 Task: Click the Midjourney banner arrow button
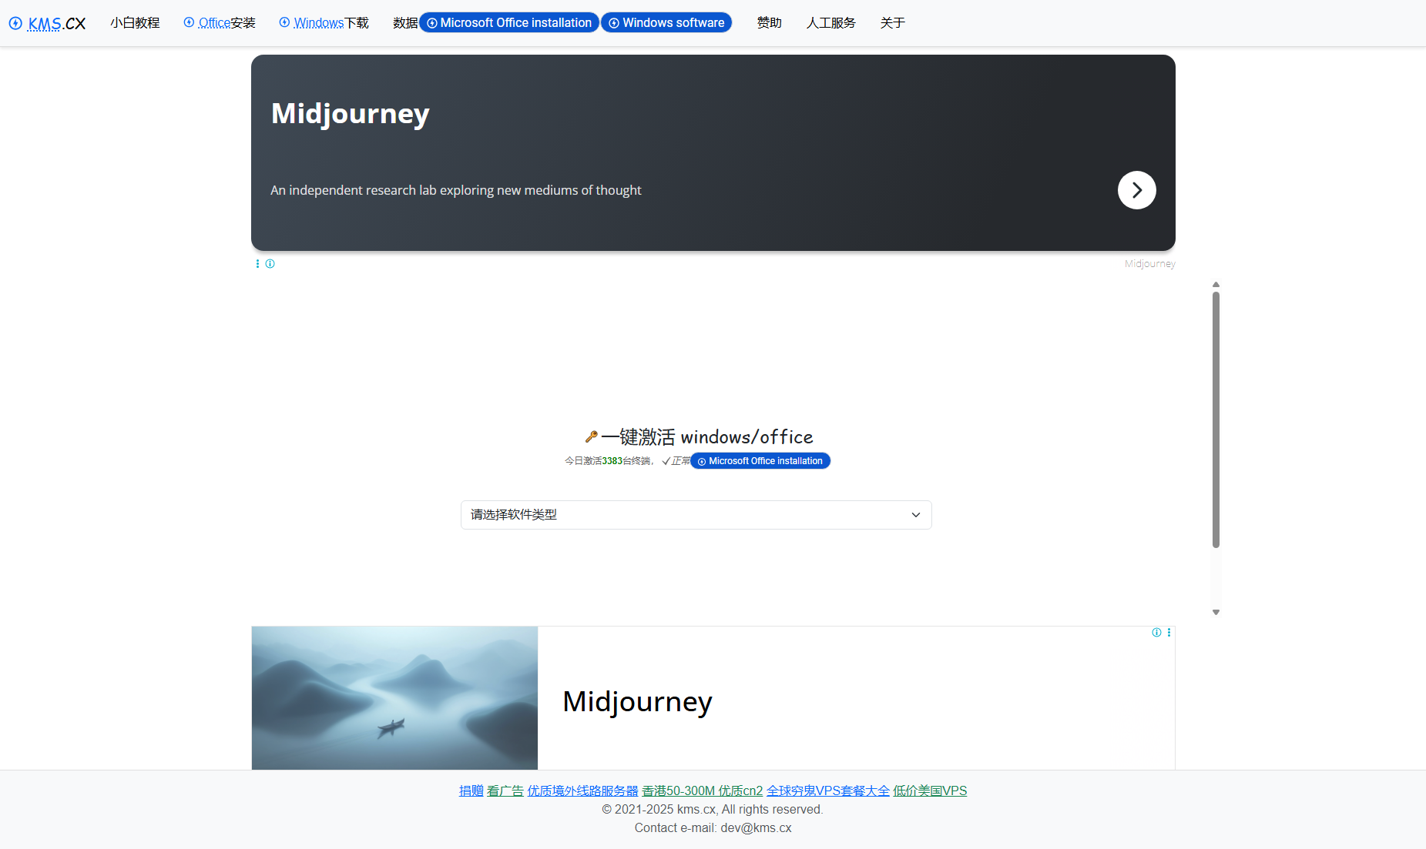(x=1136, y=190)
